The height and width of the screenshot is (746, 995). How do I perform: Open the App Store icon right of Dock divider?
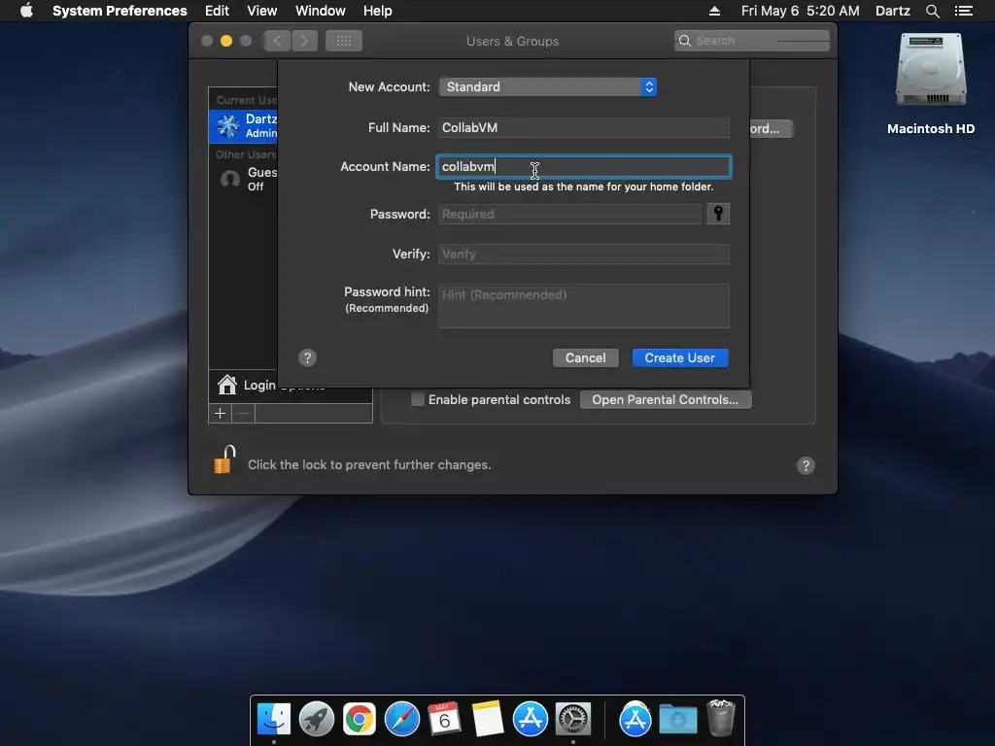tap(635, 720)
